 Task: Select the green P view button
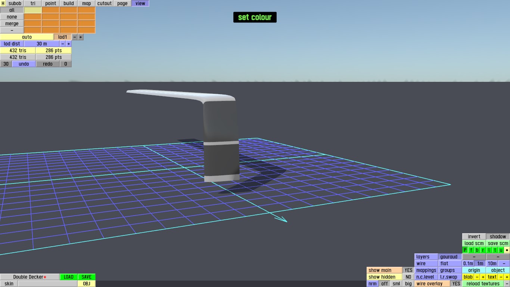click(x=465, y=250)
